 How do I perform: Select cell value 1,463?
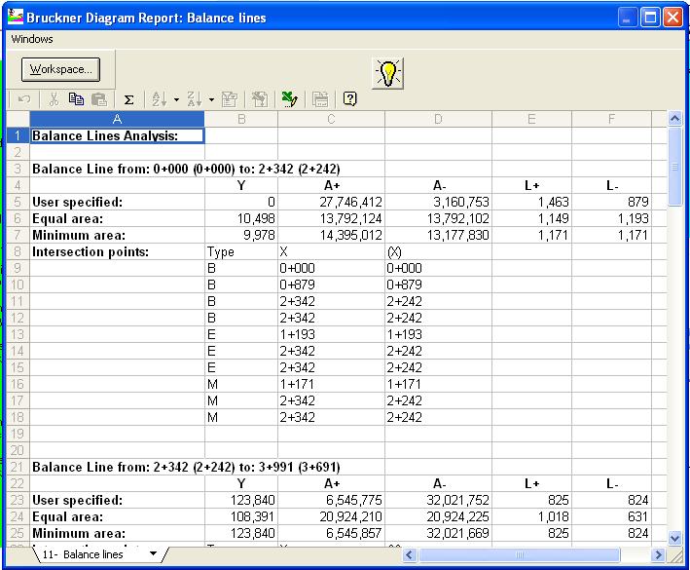click(x=531, y=202)
